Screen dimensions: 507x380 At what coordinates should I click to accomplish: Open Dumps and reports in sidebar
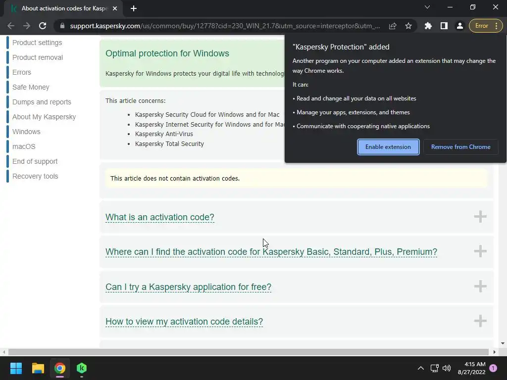pos(42,102)
